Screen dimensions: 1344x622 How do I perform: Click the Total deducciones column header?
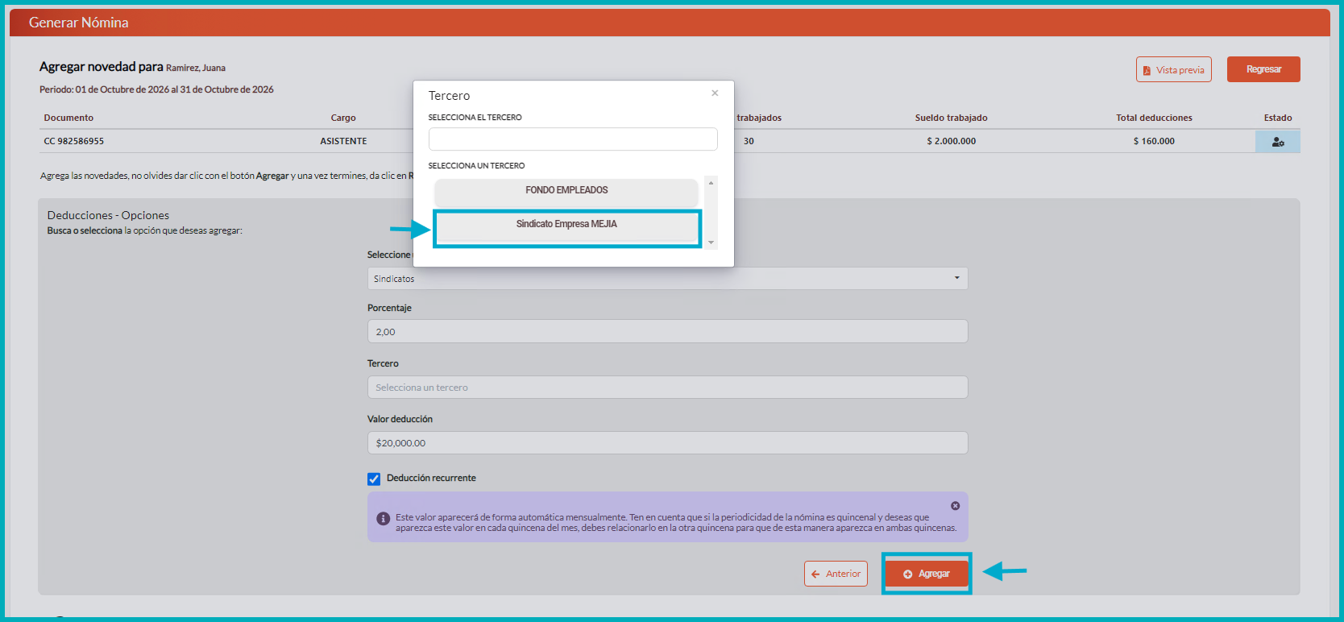(1154, 118)
